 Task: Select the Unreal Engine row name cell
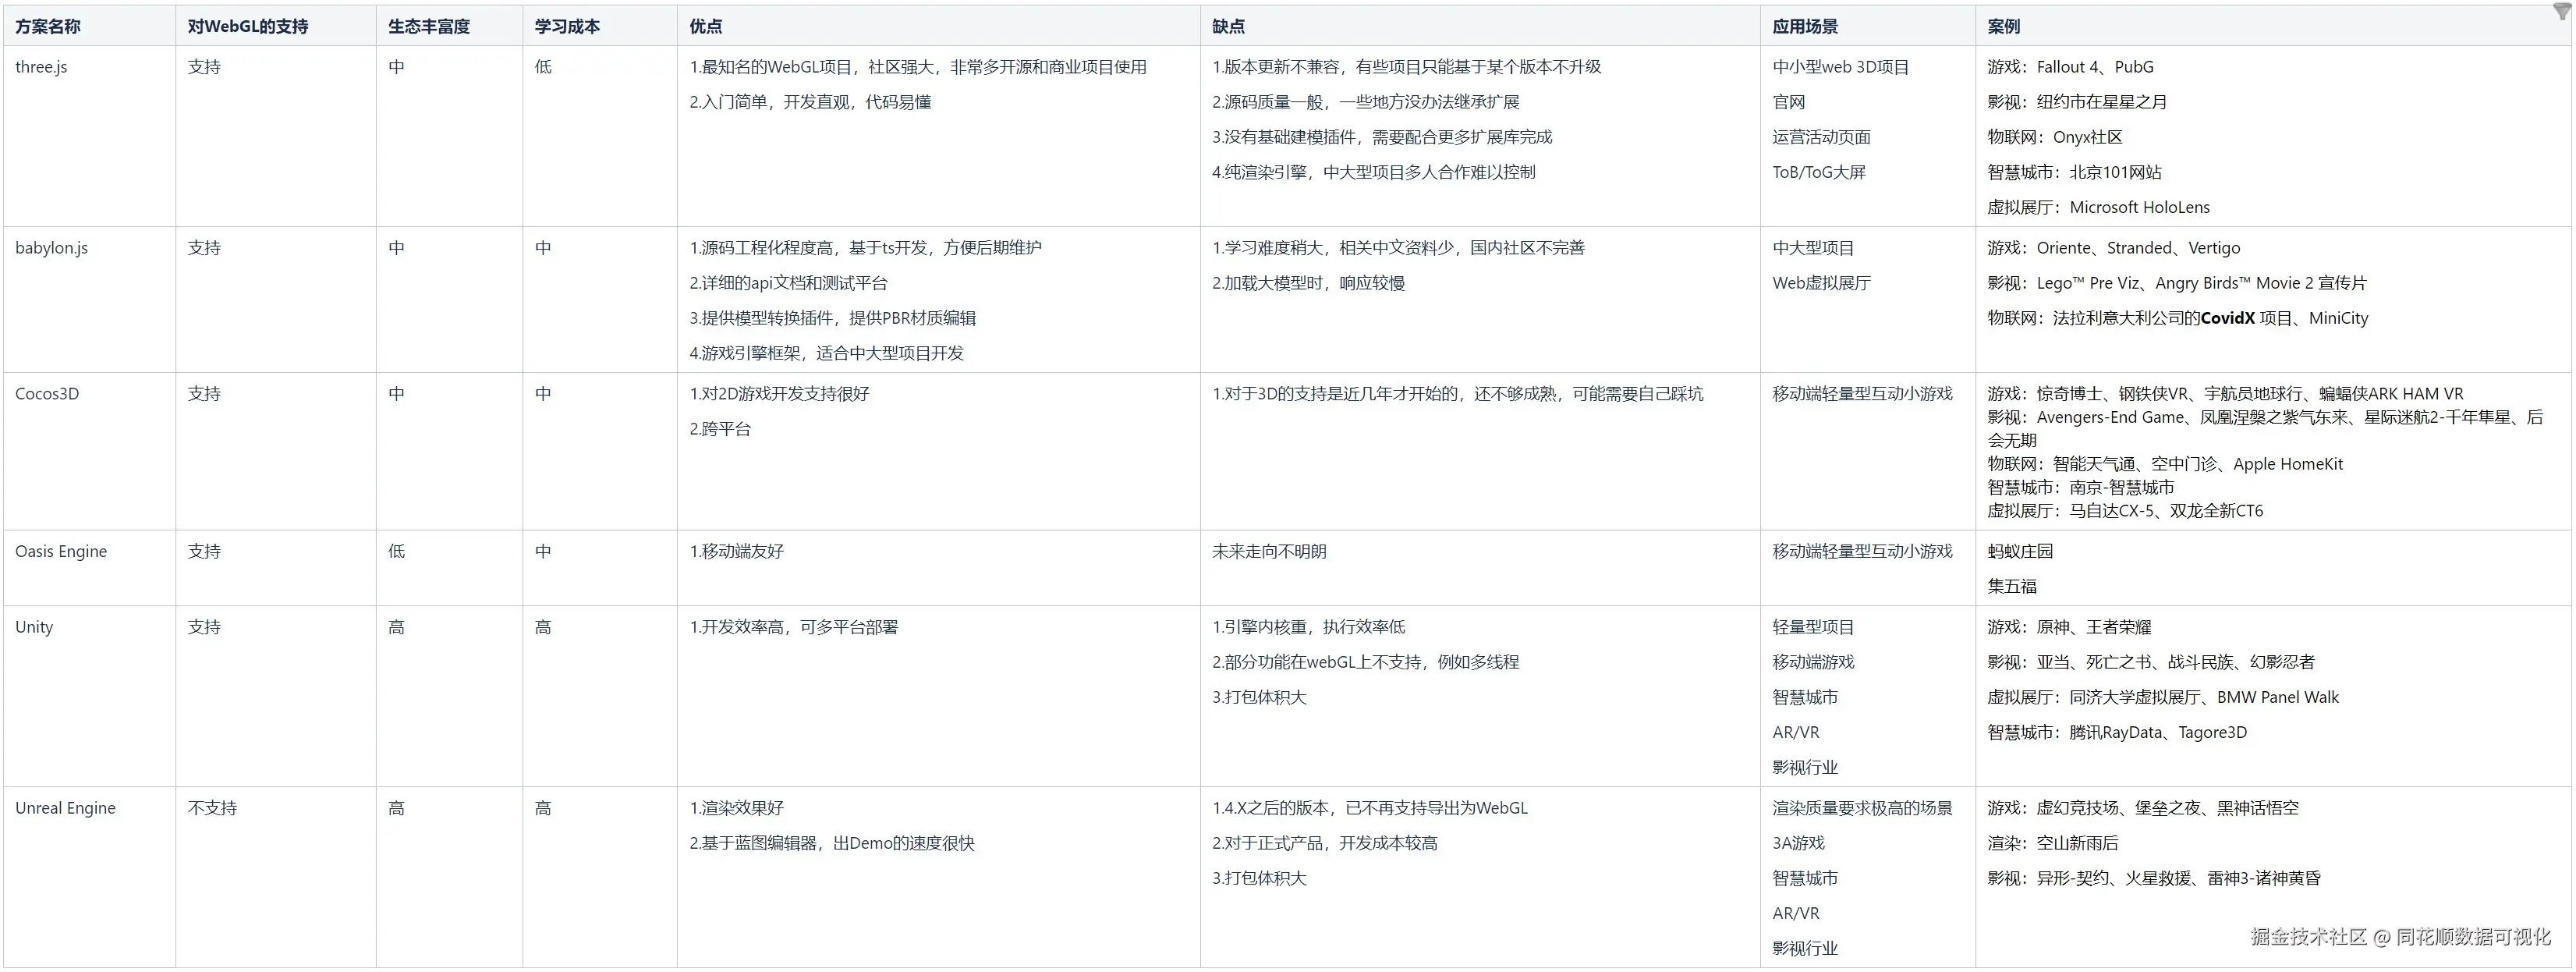point(65,808)
